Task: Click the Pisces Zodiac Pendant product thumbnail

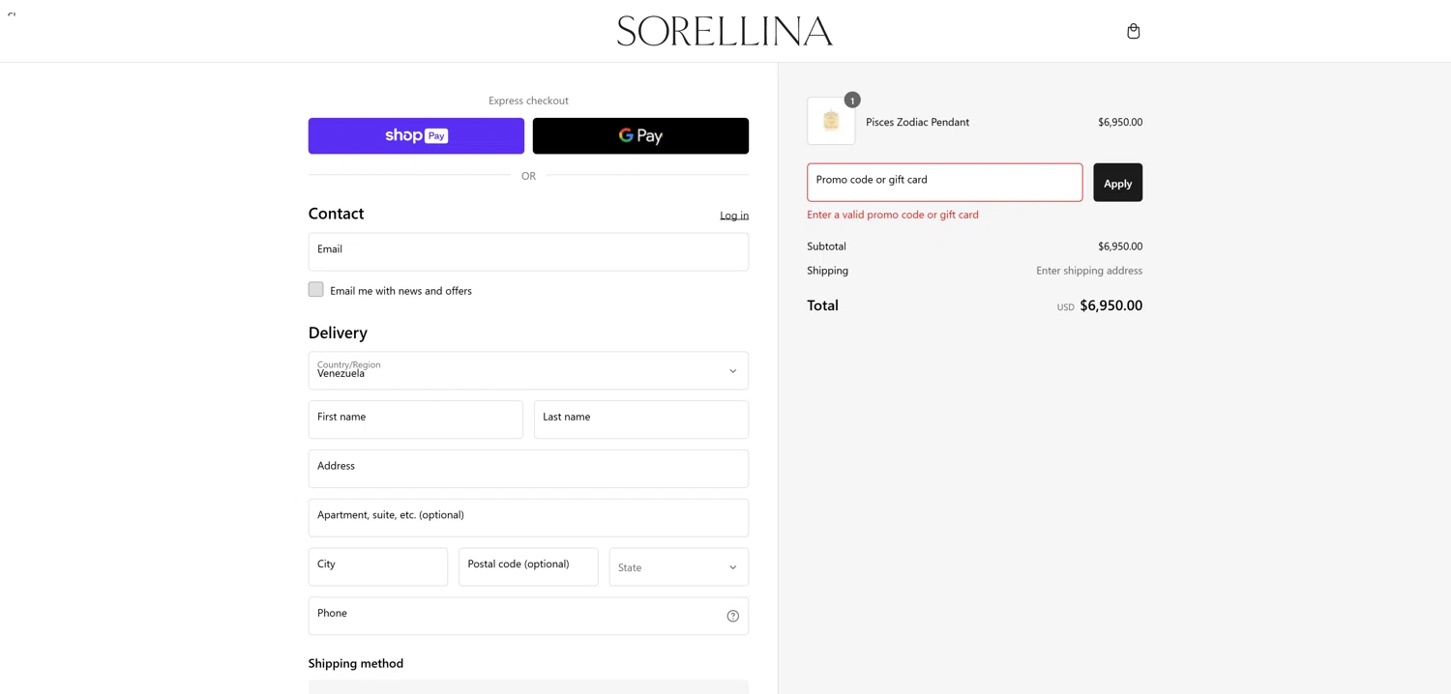Action: coord(831,122)
